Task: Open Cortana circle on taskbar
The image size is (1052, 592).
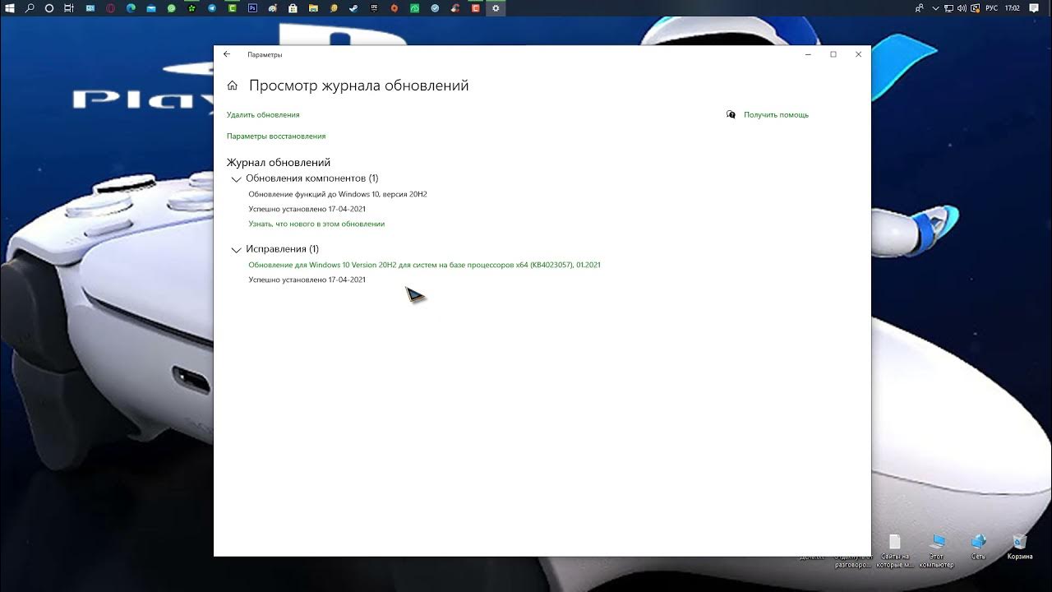Action: click(48, 8)
